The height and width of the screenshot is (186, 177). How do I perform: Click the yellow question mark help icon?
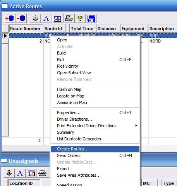(x=80, y=19)
